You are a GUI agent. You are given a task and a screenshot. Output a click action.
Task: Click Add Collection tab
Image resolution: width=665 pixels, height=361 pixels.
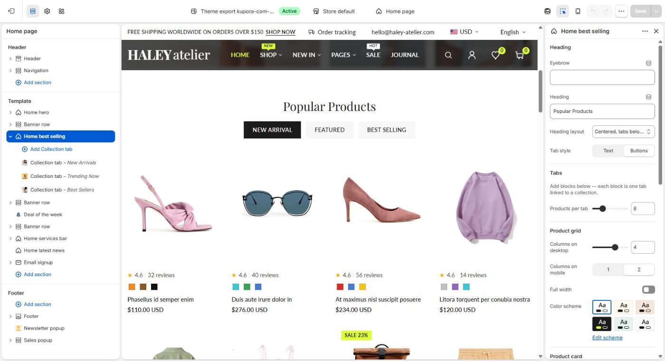[x=47, y=149]
